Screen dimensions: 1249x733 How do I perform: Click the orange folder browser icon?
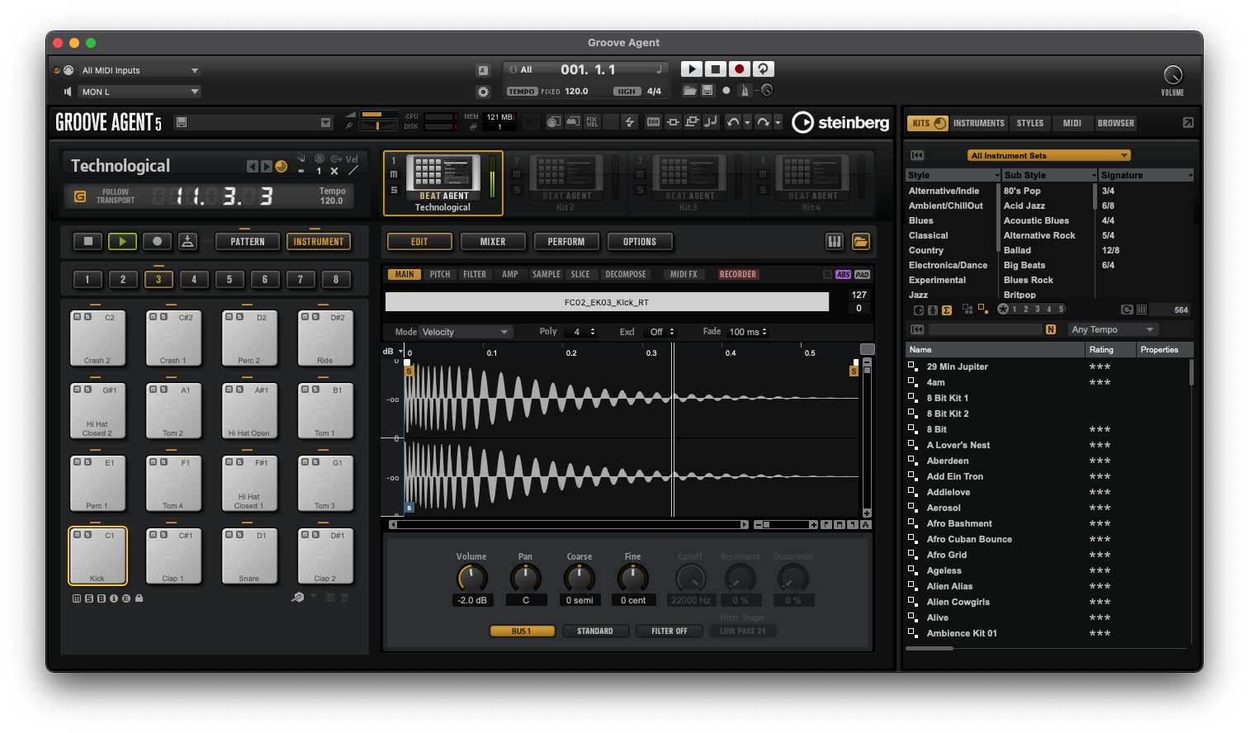(x=860, y=242)
